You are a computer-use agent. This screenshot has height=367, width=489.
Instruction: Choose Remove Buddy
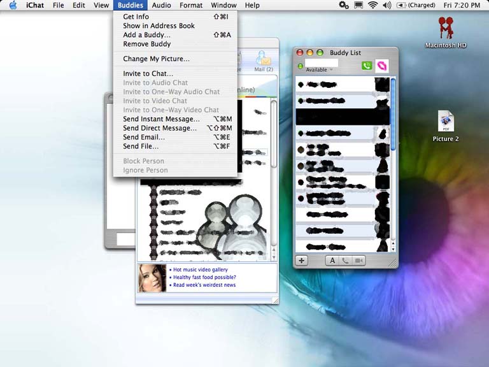(175, 44)
